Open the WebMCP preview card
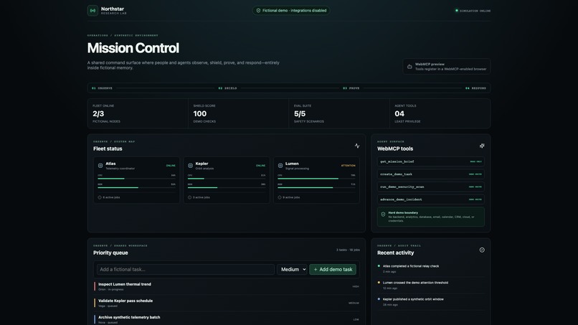Screen dimensions: 578x325 446,67
